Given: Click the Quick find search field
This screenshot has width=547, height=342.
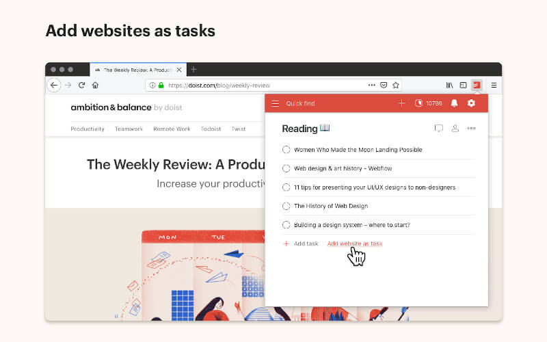Looking at the screenshot, I should (300, 104).
